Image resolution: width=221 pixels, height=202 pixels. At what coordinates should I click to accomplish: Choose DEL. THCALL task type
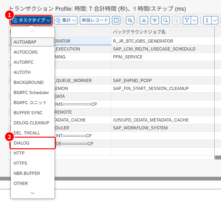[33, 133]
